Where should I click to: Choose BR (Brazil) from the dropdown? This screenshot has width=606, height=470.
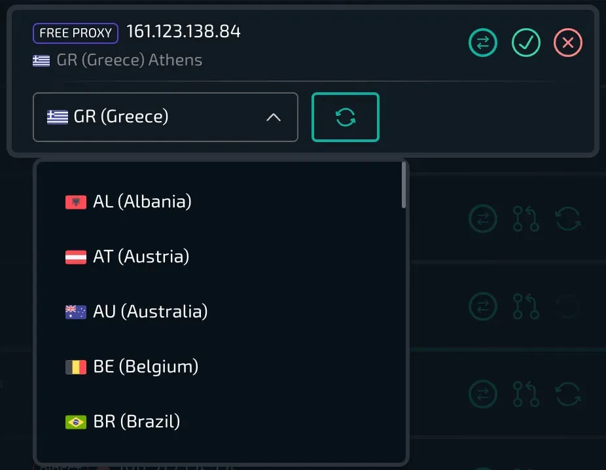pos(136,421)
